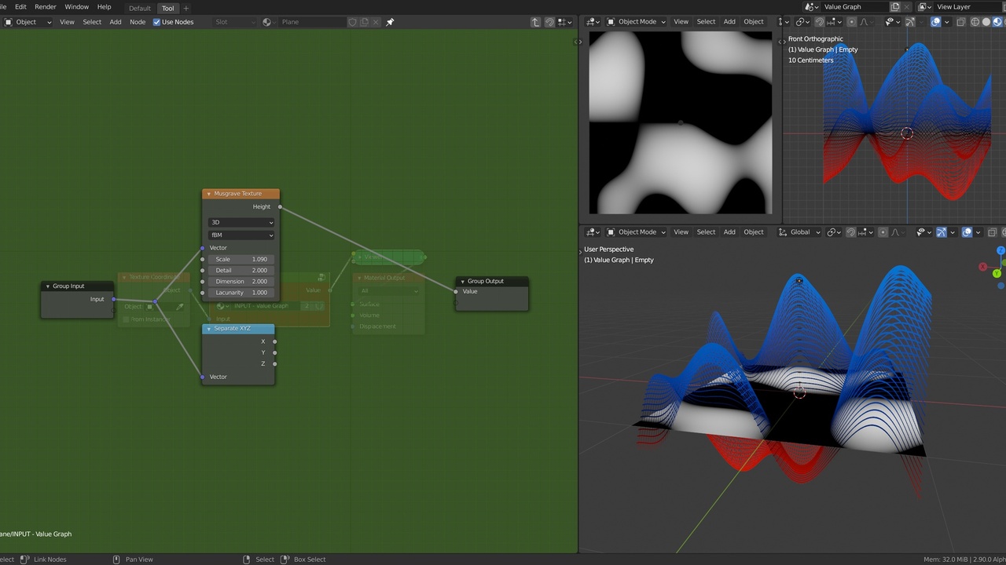Viewport: 1006px width, 565px height.
Task: Open the Global transform orientation dropdown
Action: click(x=800, y=231)
